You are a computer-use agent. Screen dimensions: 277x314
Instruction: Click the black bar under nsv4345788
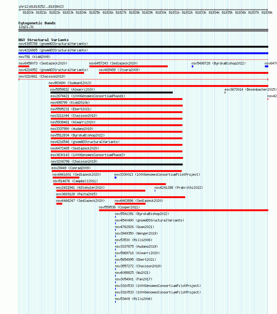point(143,47)
